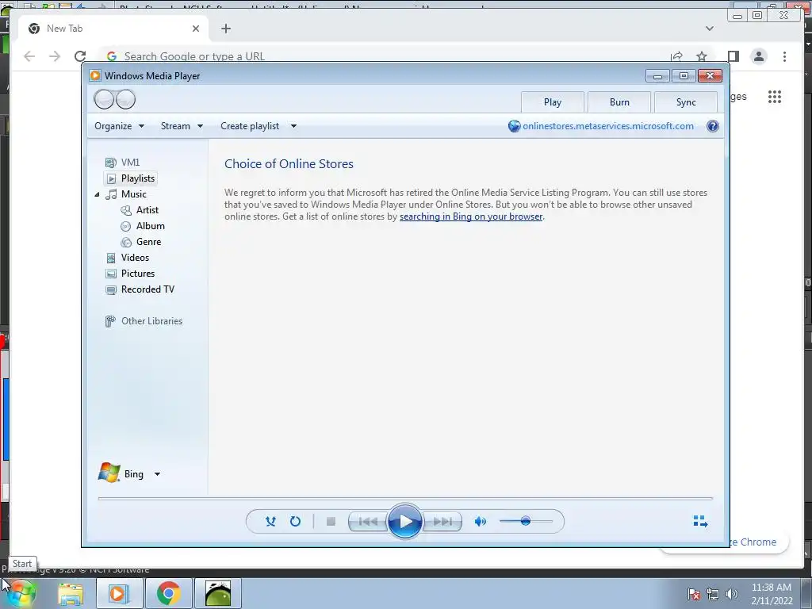Go back in Media Player navigation
This screenshot has height=609, width=812.
(104, 99)
